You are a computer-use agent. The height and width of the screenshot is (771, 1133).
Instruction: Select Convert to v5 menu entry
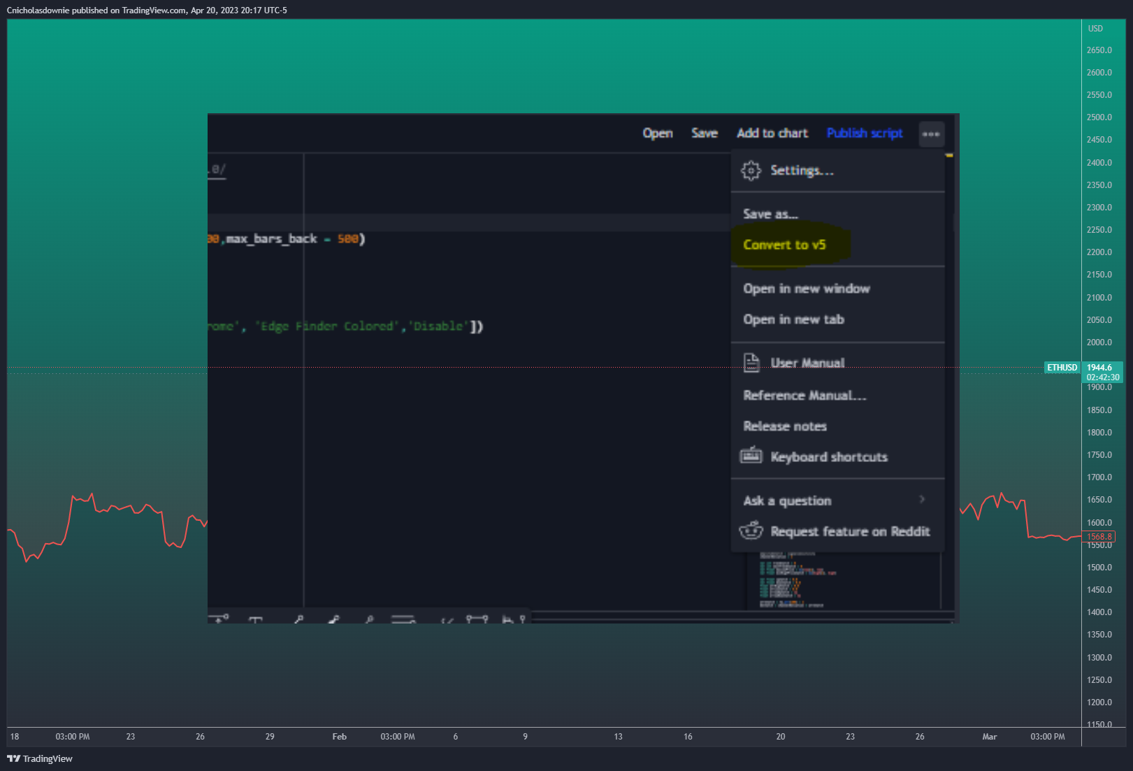pos(784,245)
